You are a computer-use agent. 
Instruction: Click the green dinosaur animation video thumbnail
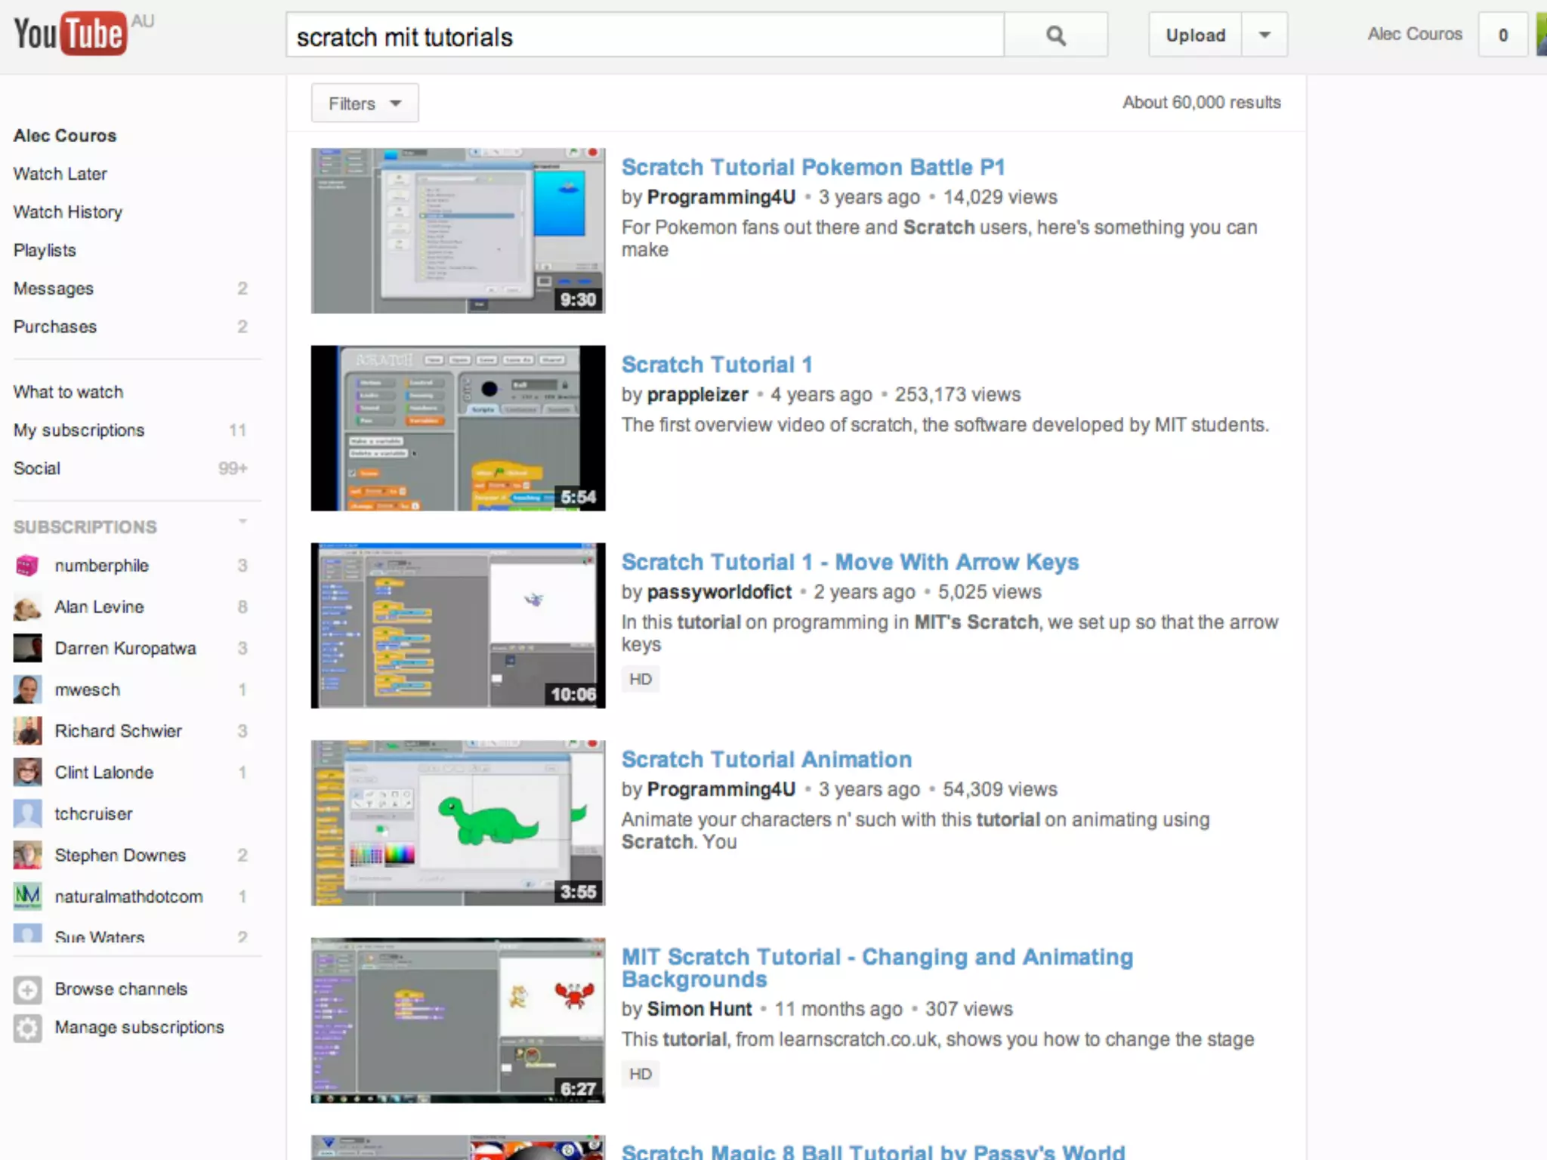pyautogui.click(x=458, y=822)
